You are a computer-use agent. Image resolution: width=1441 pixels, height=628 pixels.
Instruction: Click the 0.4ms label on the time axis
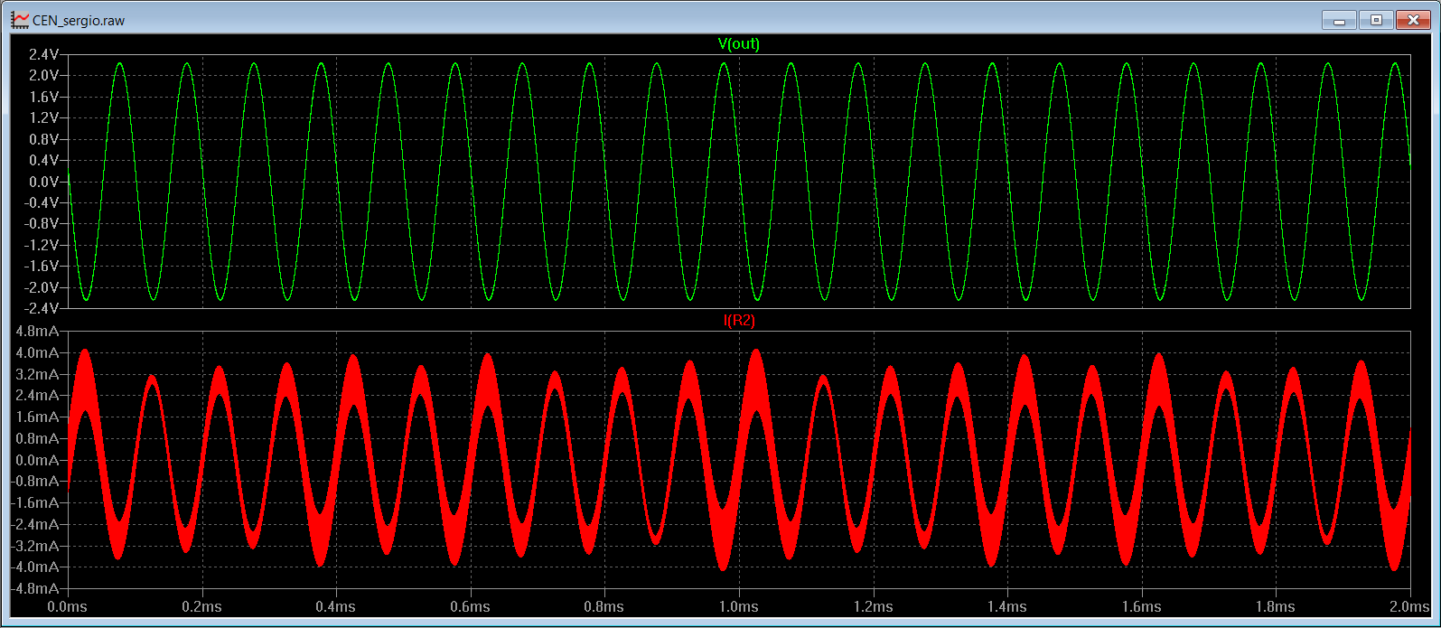click(x=336, y=607)
